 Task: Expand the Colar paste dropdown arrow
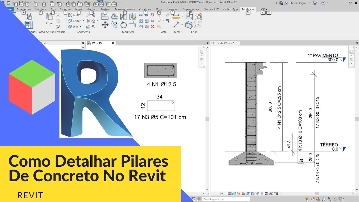coord(49,26)
